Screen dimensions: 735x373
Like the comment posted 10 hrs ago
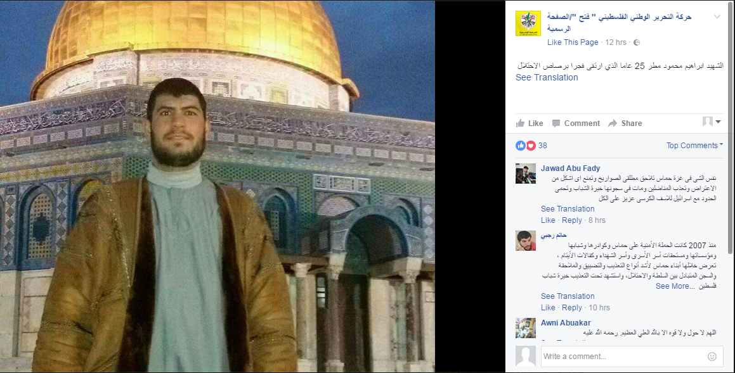click(547, 308)
